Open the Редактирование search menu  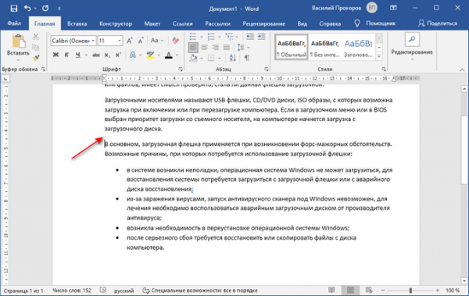(412, 47)
